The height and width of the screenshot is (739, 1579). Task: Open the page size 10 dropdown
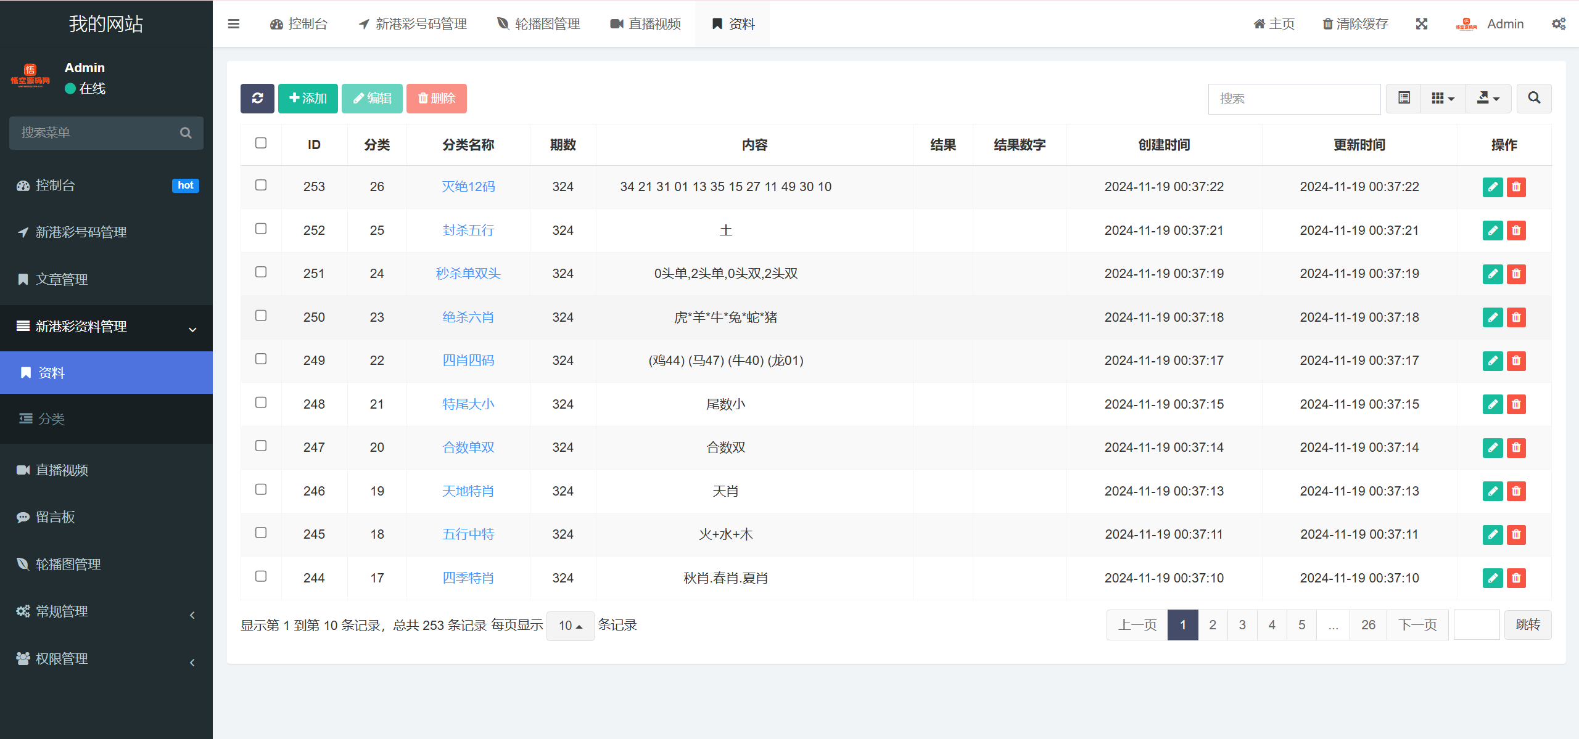[x=570, y=626]
